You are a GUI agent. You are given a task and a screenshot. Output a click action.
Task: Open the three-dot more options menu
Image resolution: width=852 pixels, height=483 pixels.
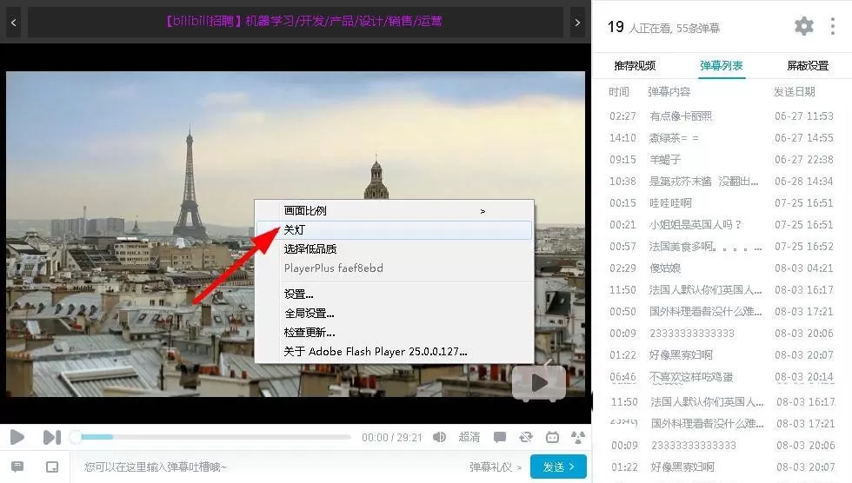tap(833, 25)
